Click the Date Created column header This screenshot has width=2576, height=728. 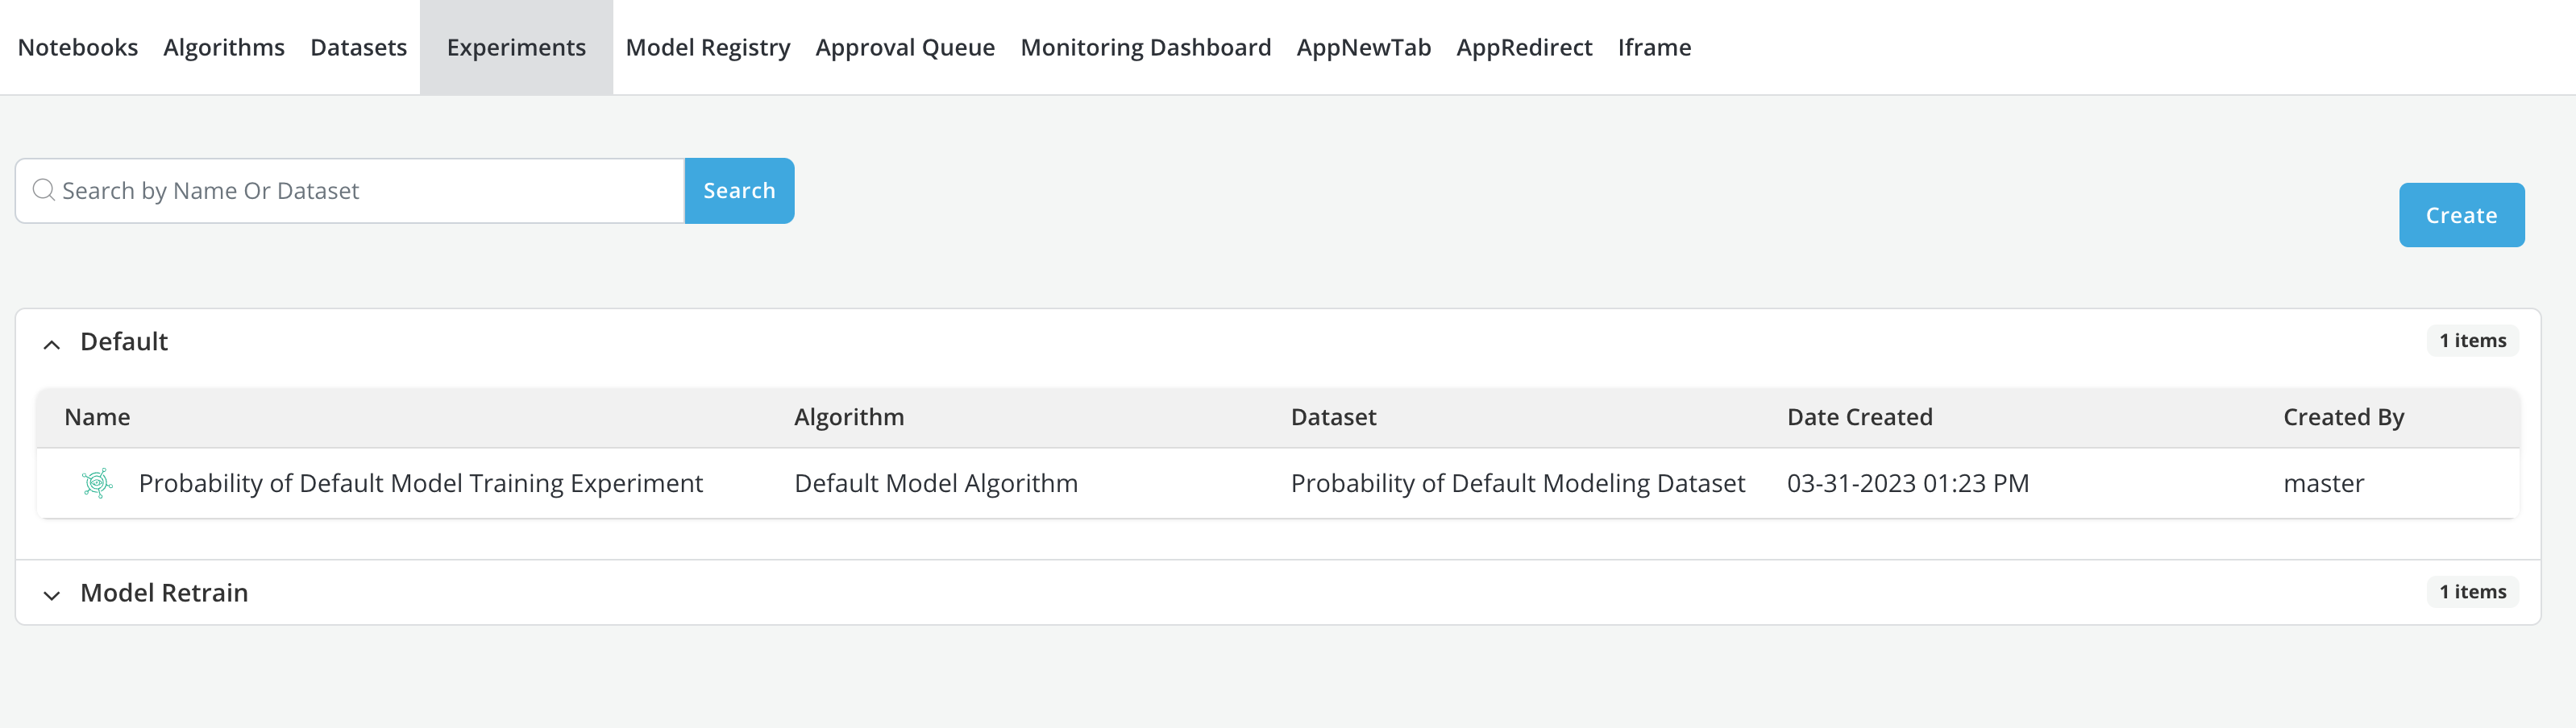1859,417
